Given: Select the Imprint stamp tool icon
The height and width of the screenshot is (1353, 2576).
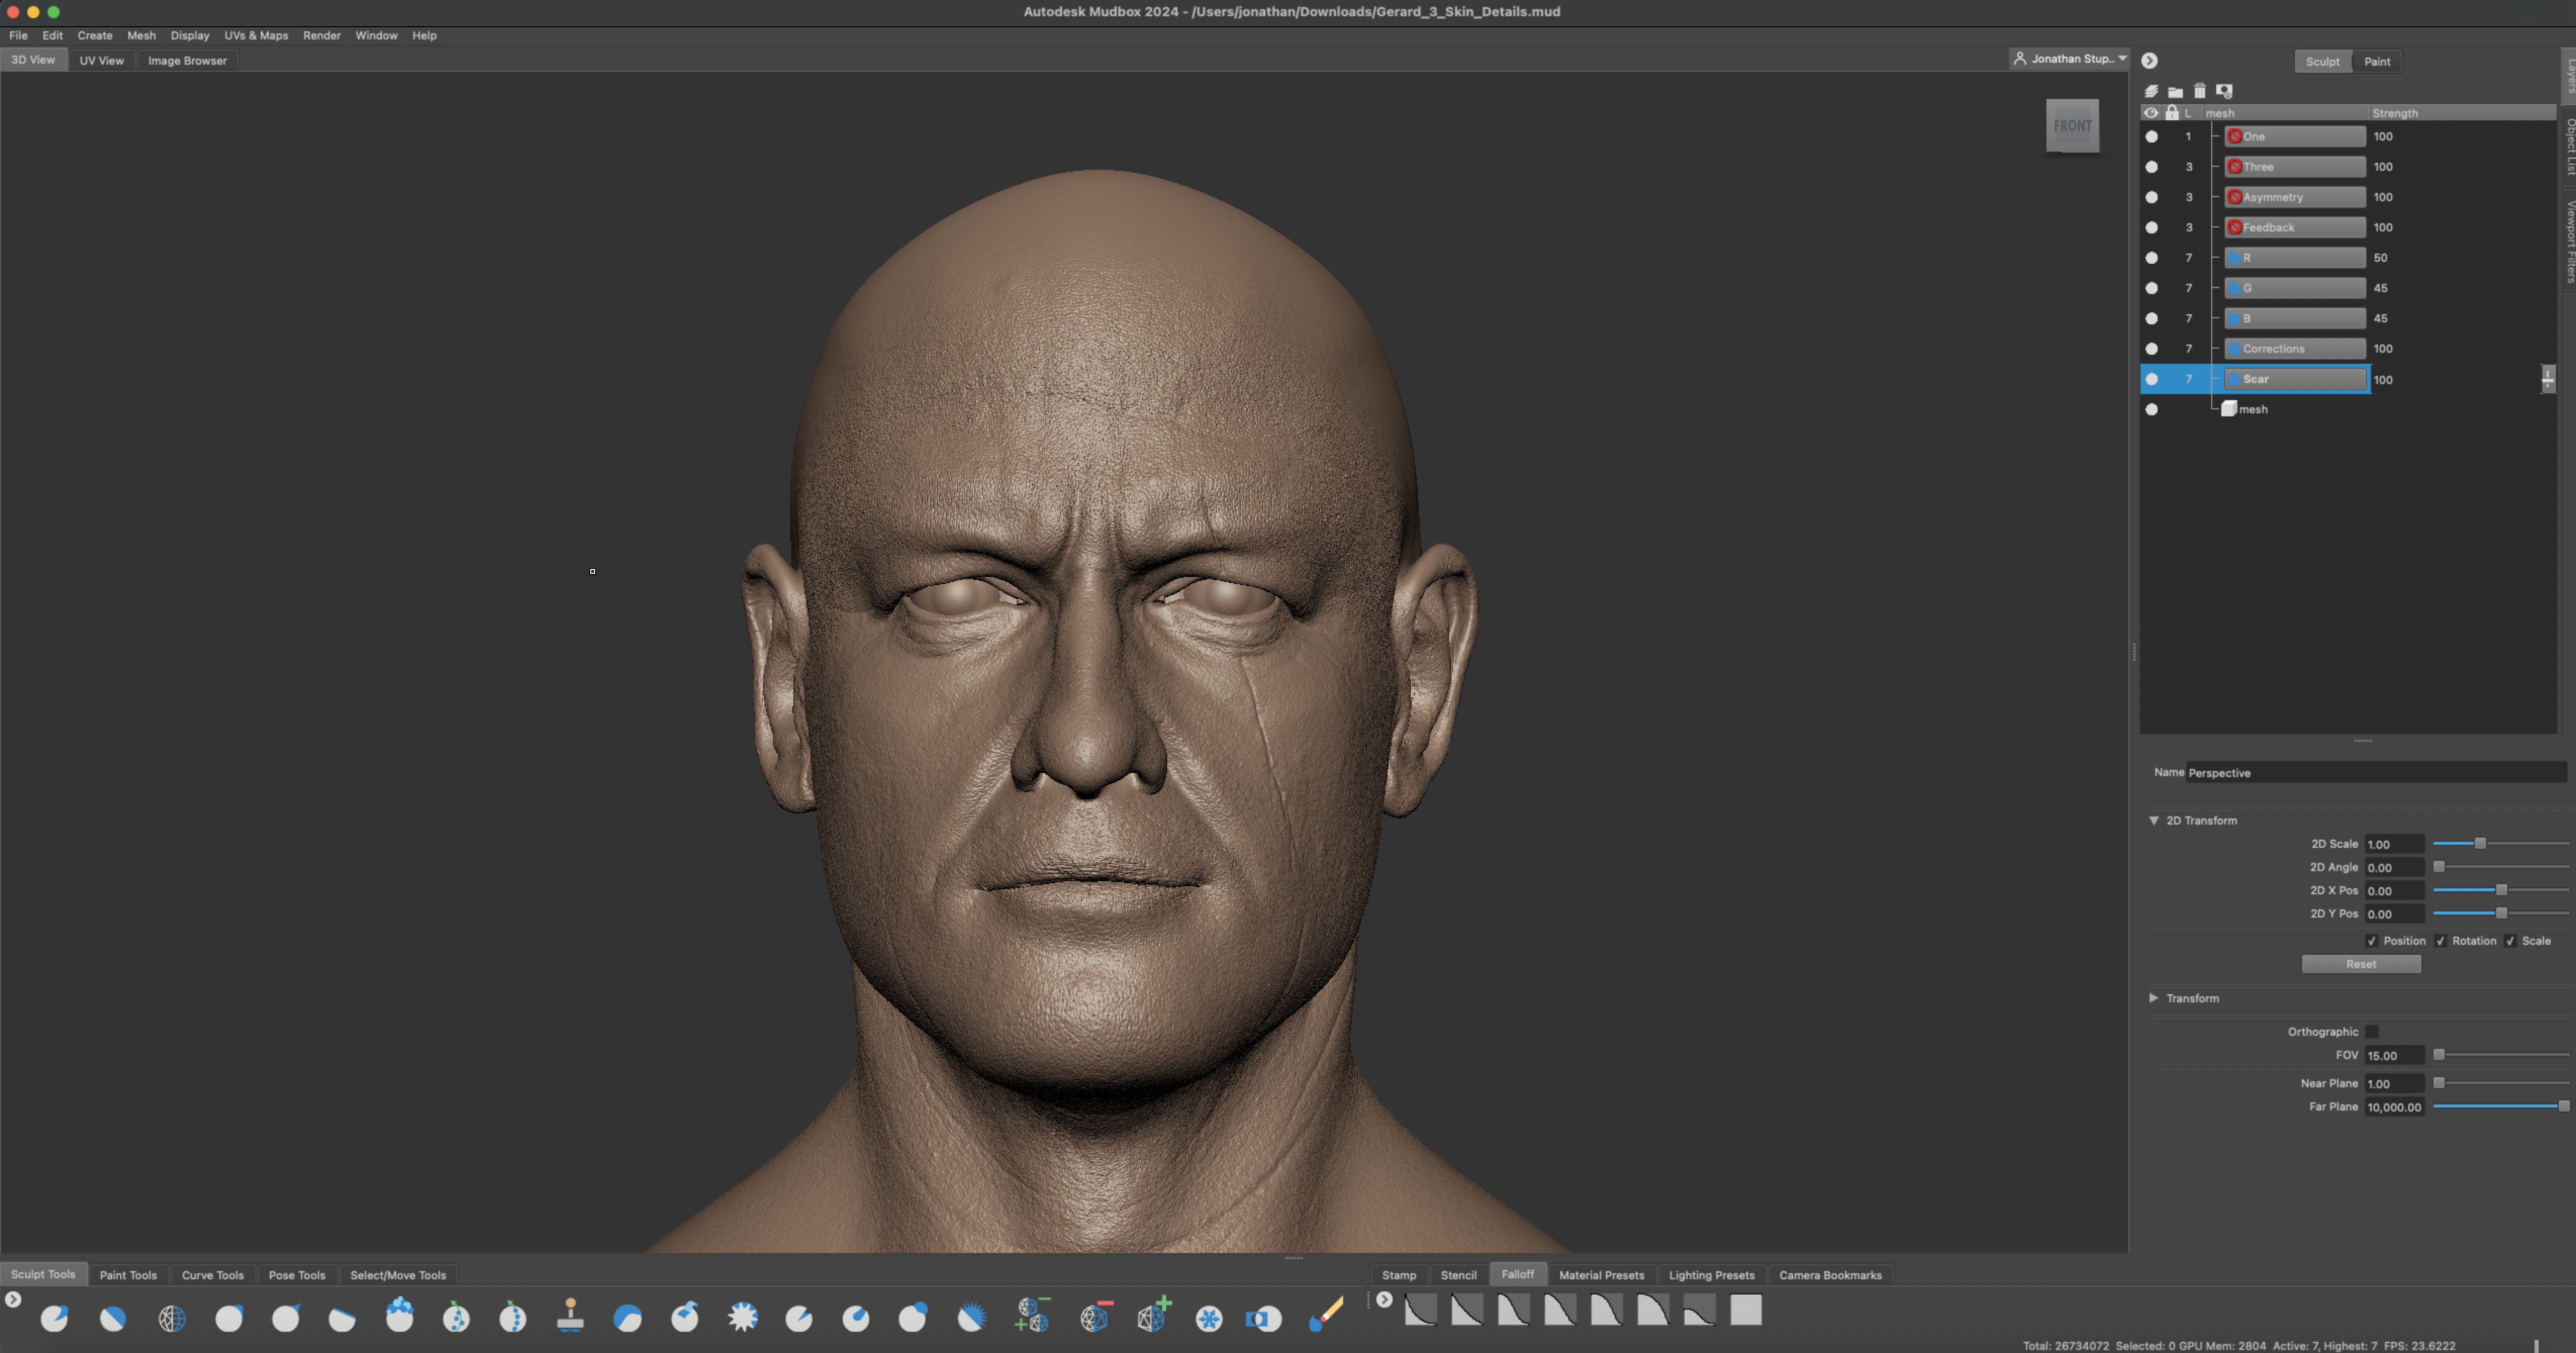Looking at the screenshot, I should point(570,1316).
